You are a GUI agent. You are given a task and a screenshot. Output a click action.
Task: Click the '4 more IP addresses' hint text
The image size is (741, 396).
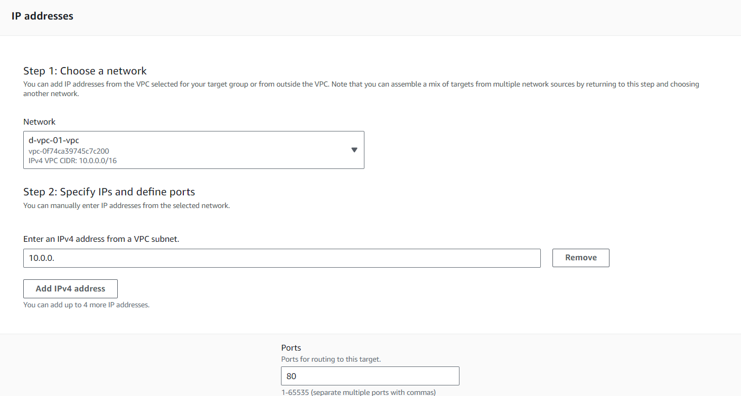coord(86,305)
